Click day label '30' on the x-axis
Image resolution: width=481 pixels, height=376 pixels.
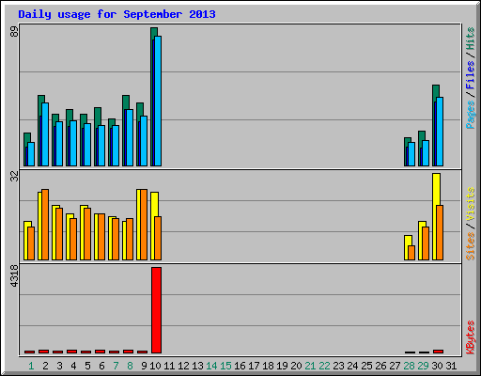click(x=437, y=366)
